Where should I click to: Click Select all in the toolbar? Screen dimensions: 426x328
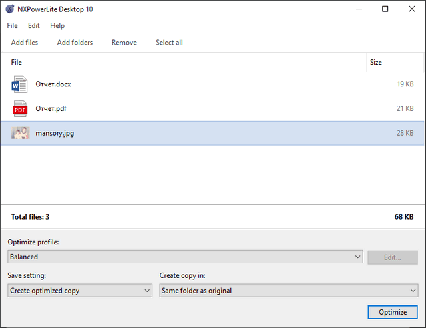pyautogui.click(x=169, y=43)
